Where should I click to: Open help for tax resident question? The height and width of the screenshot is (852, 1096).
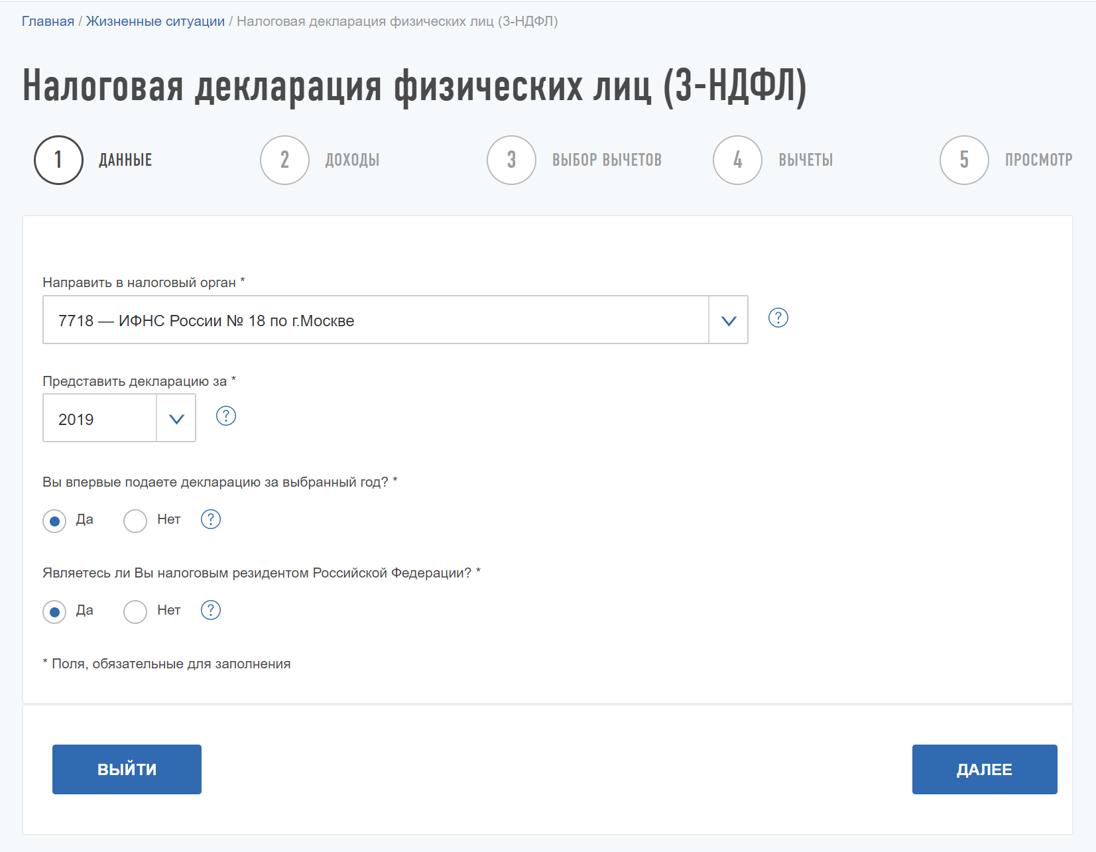211,610
